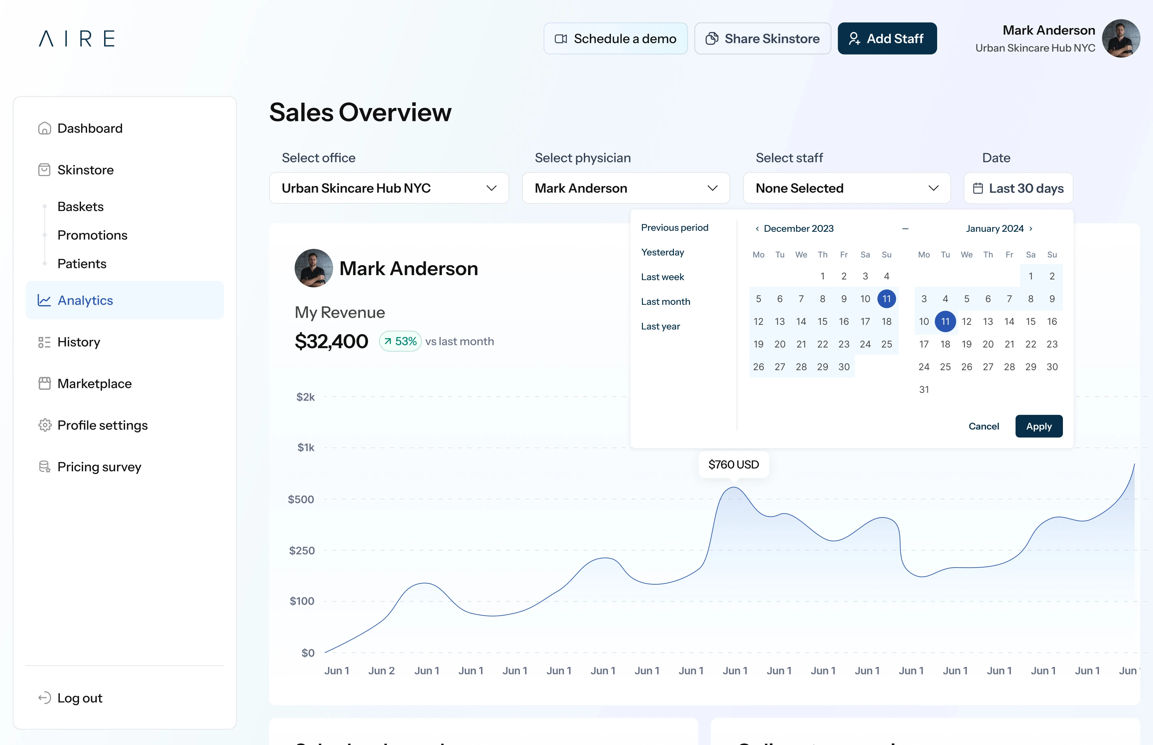Click the Profile settings gear icon
The image size is (1153, 745).
tap(44, 425)
